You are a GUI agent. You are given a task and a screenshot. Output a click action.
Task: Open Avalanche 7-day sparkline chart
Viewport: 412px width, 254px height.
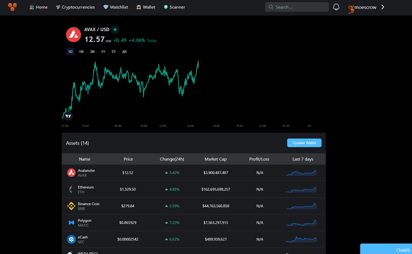tap(302, 173)
